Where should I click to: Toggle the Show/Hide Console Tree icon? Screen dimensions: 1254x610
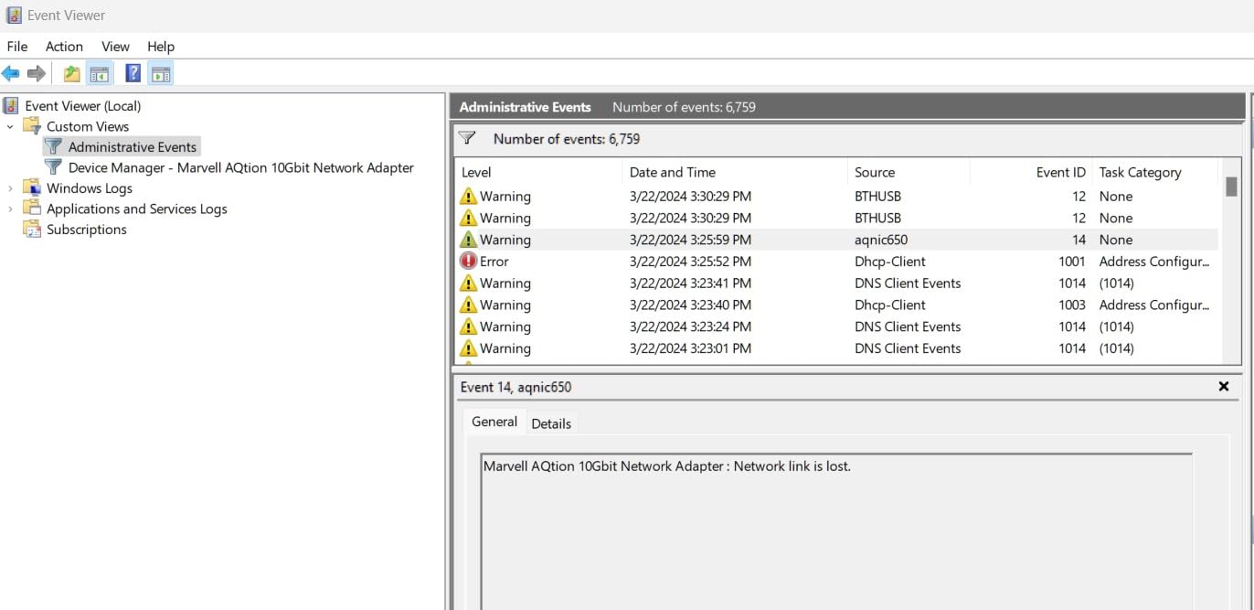[x=99, y=74]
